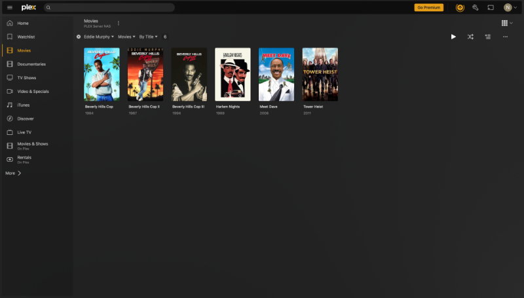524x298 pixels.
Task: Click the search magnifier icon
Action: pos(48,7)
